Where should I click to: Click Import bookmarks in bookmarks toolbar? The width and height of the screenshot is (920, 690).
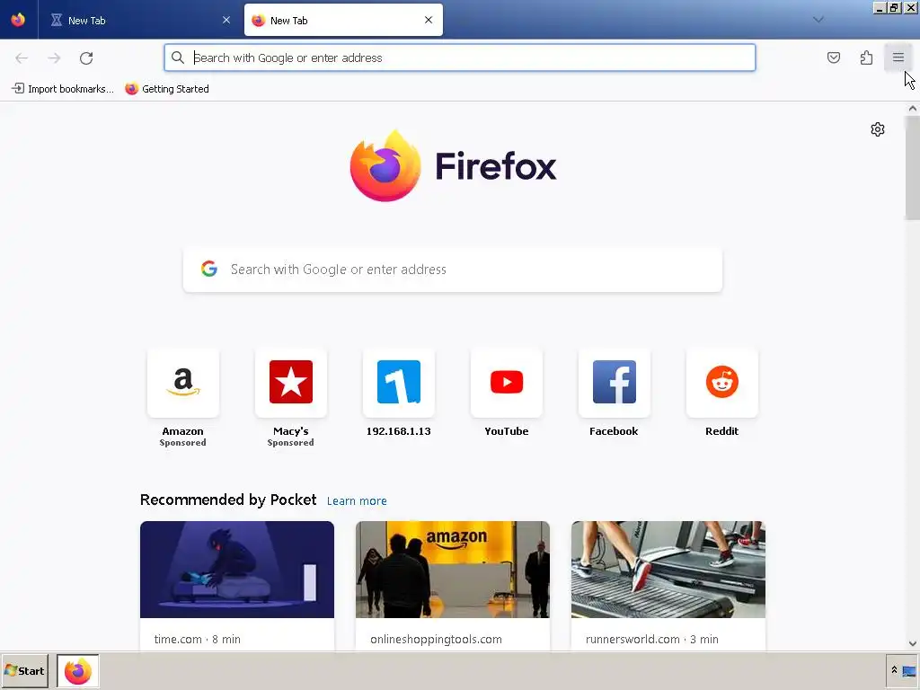[x=63, y=89]
